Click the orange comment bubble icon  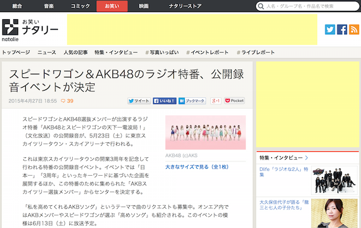point(63,101)
